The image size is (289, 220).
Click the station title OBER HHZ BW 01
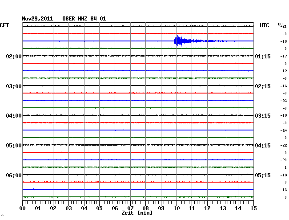[84, 19]
